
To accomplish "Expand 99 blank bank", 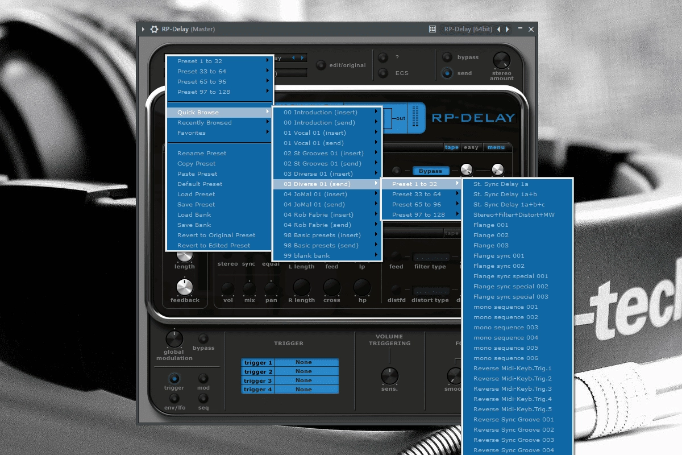I will click(x=327, y=255).
